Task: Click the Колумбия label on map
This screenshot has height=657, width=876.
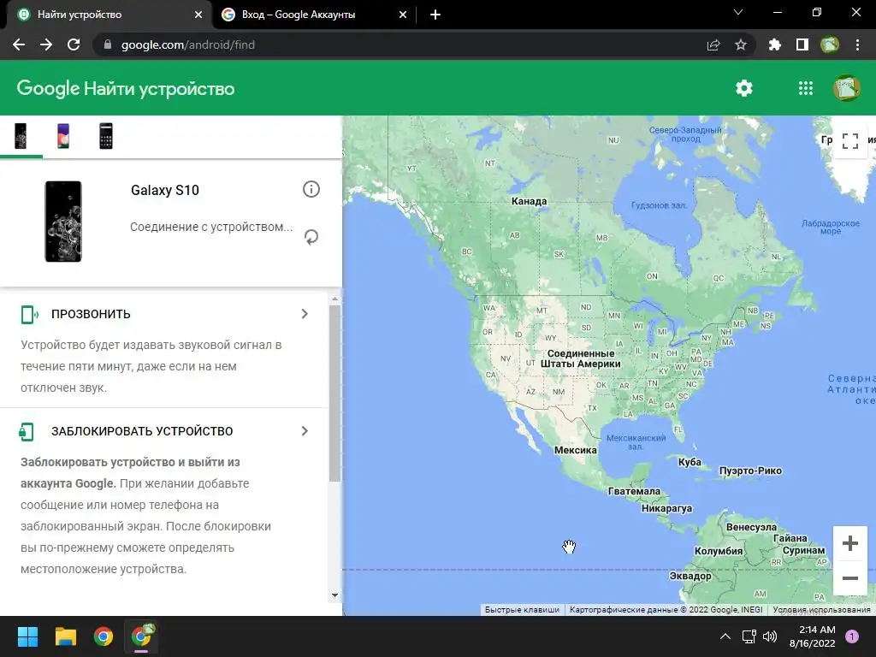Action: tap(719, 551)
